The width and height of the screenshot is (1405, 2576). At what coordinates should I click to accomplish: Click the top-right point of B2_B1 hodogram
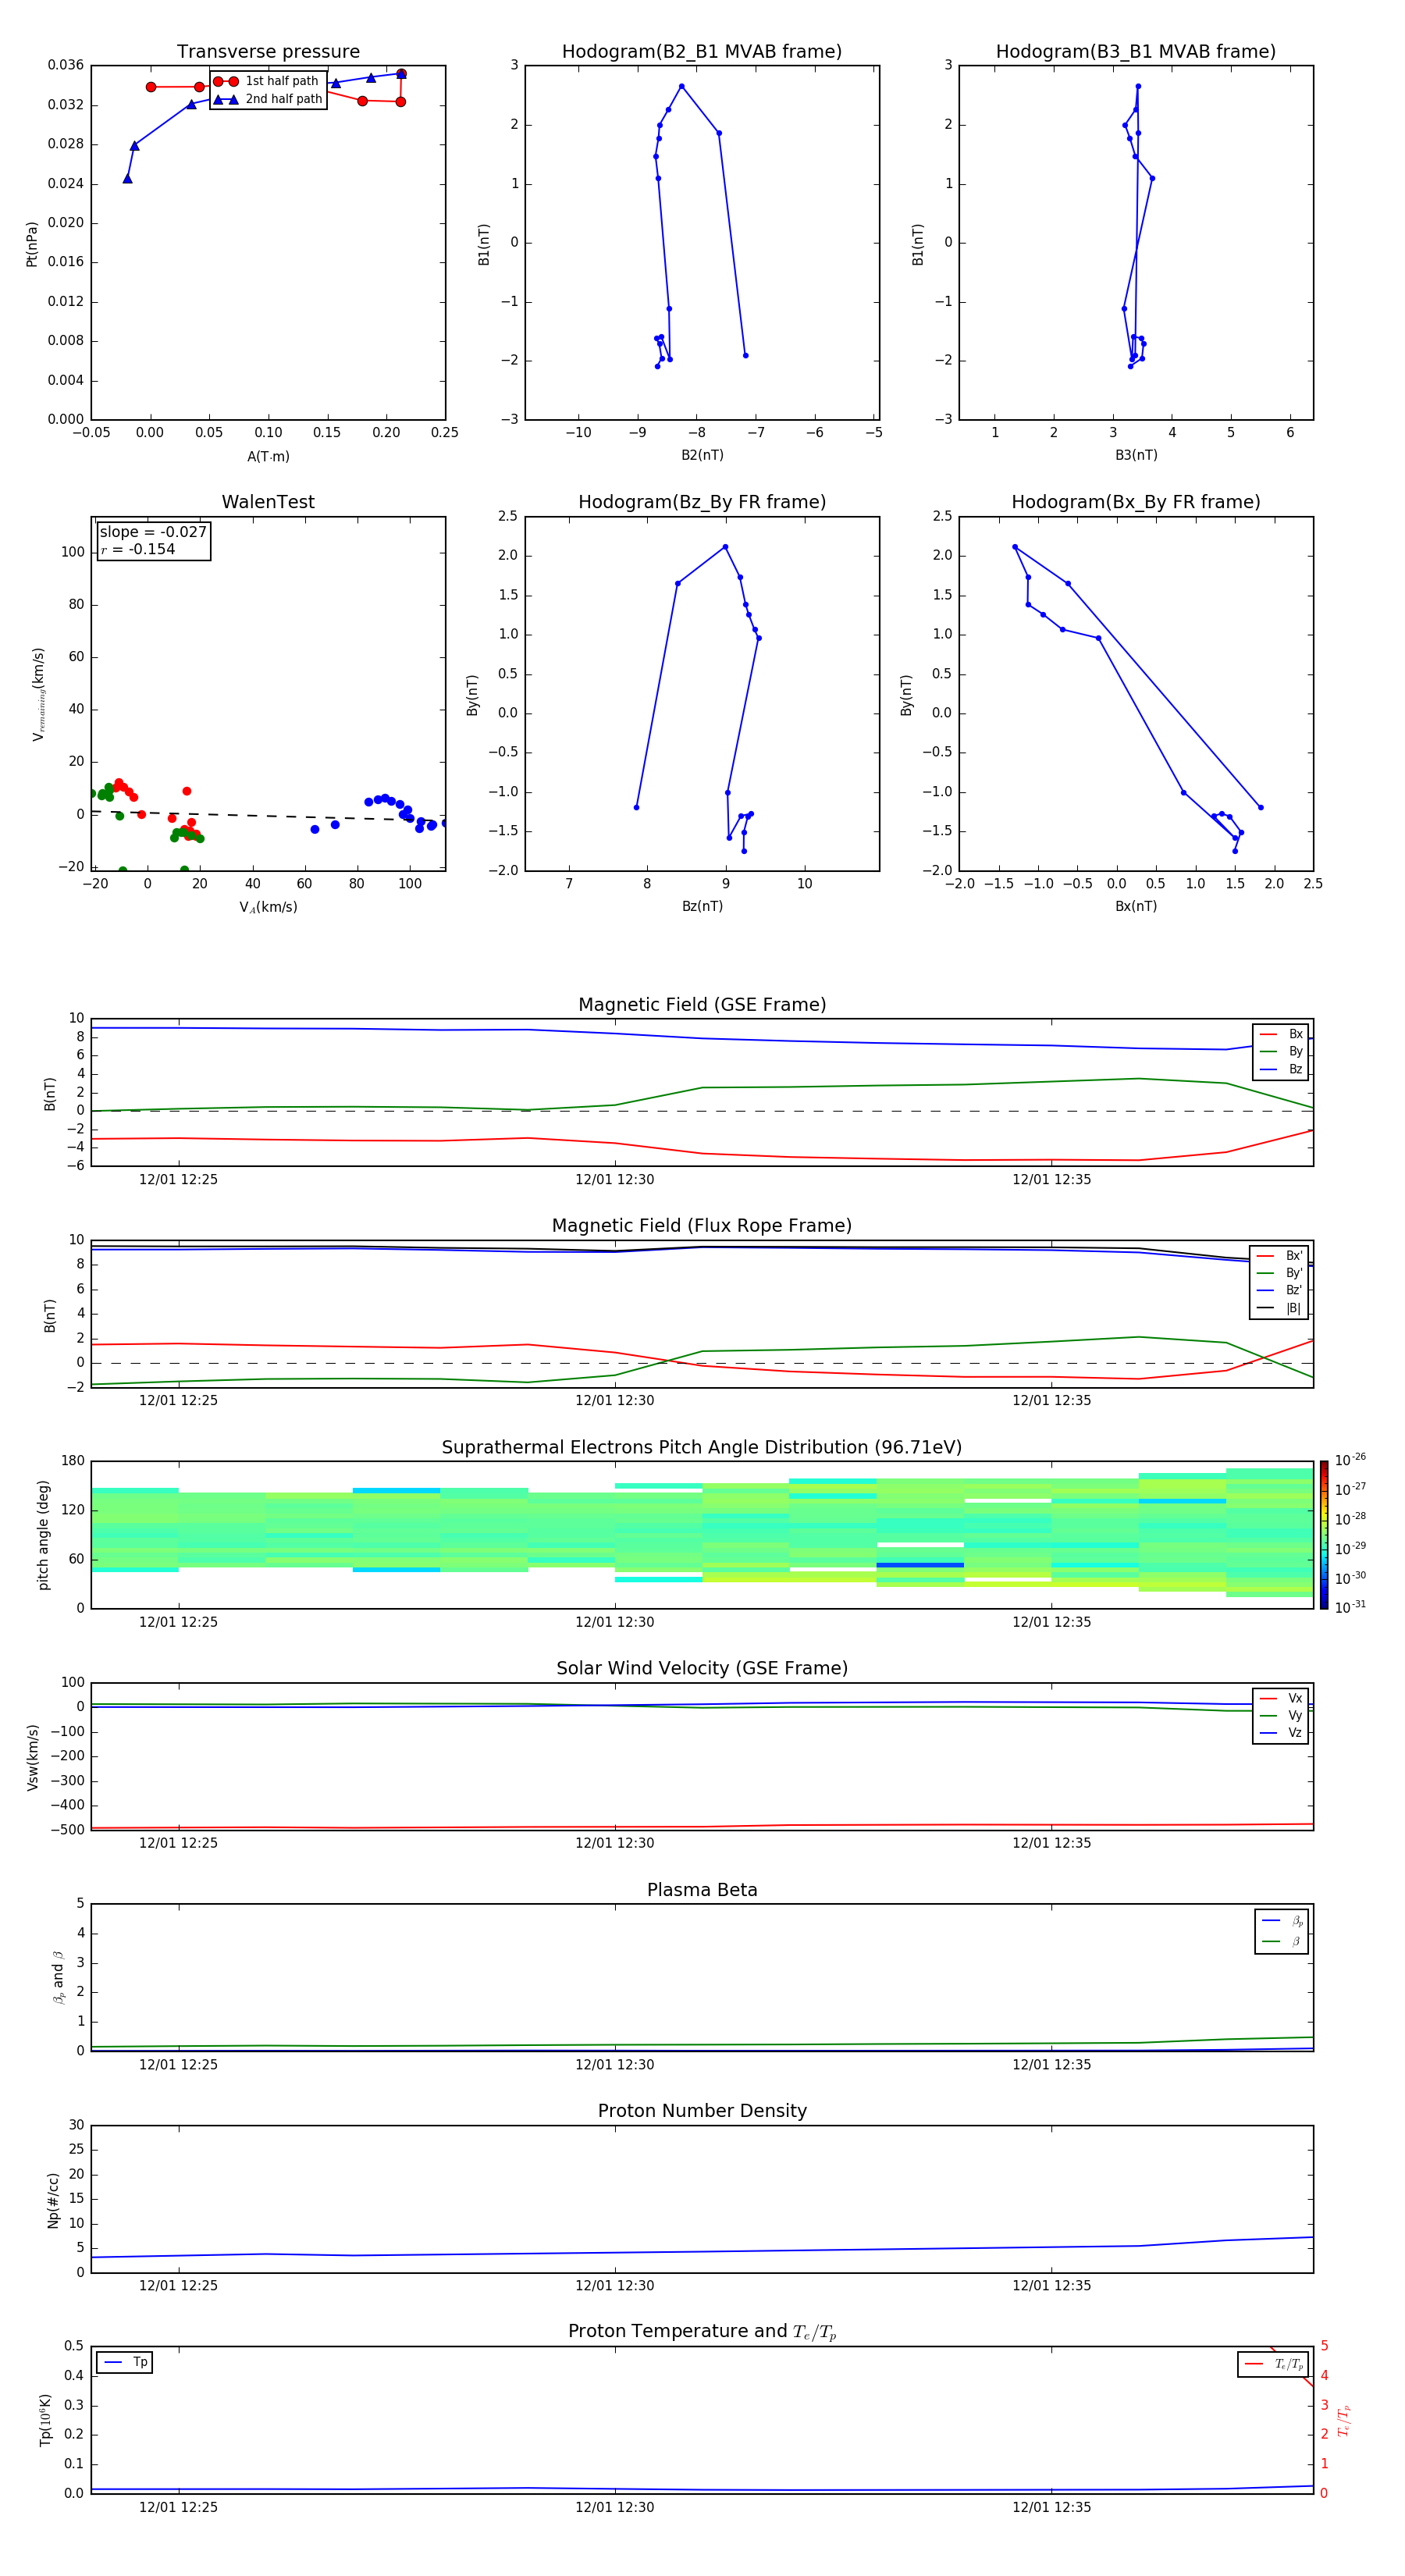click(x=719, y=133)
